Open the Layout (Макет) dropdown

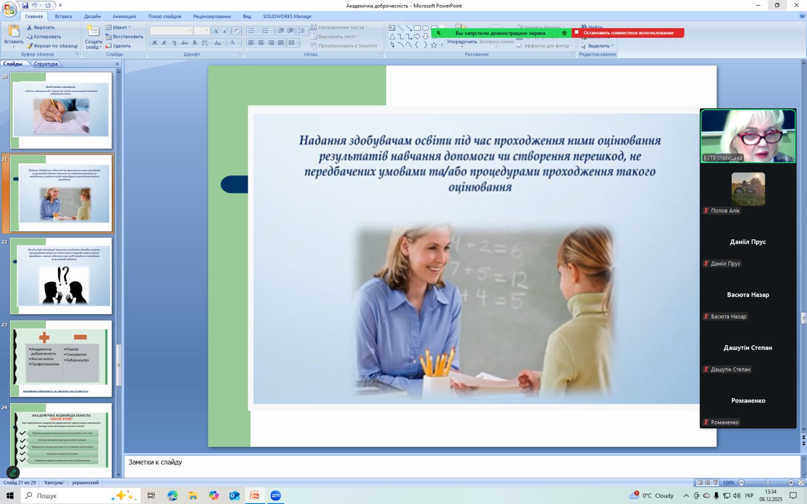(x=119, y=27)
